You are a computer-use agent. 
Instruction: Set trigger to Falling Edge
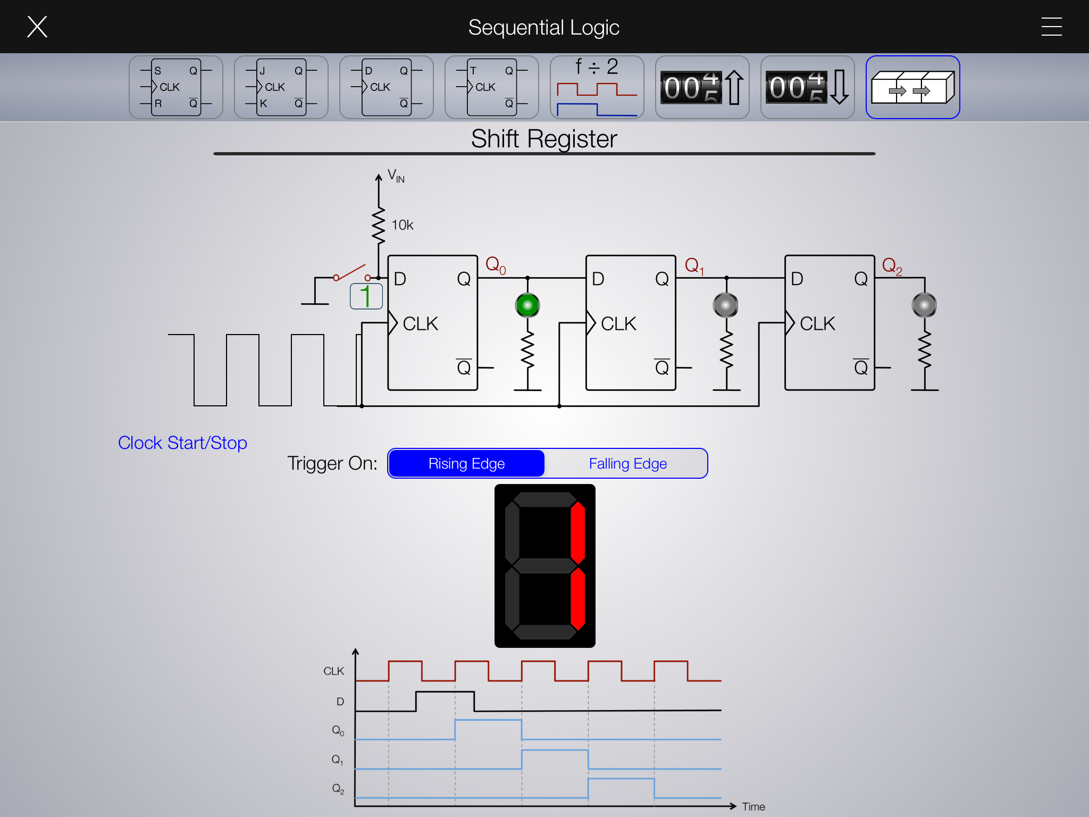627,463
